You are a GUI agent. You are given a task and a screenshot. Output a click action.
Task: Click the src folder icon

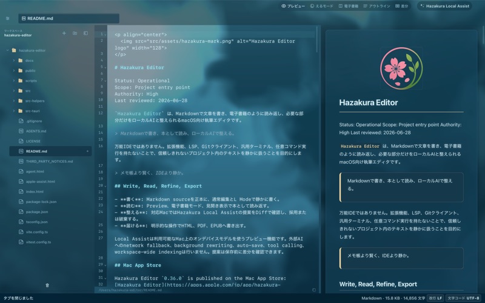pos(21,90)
